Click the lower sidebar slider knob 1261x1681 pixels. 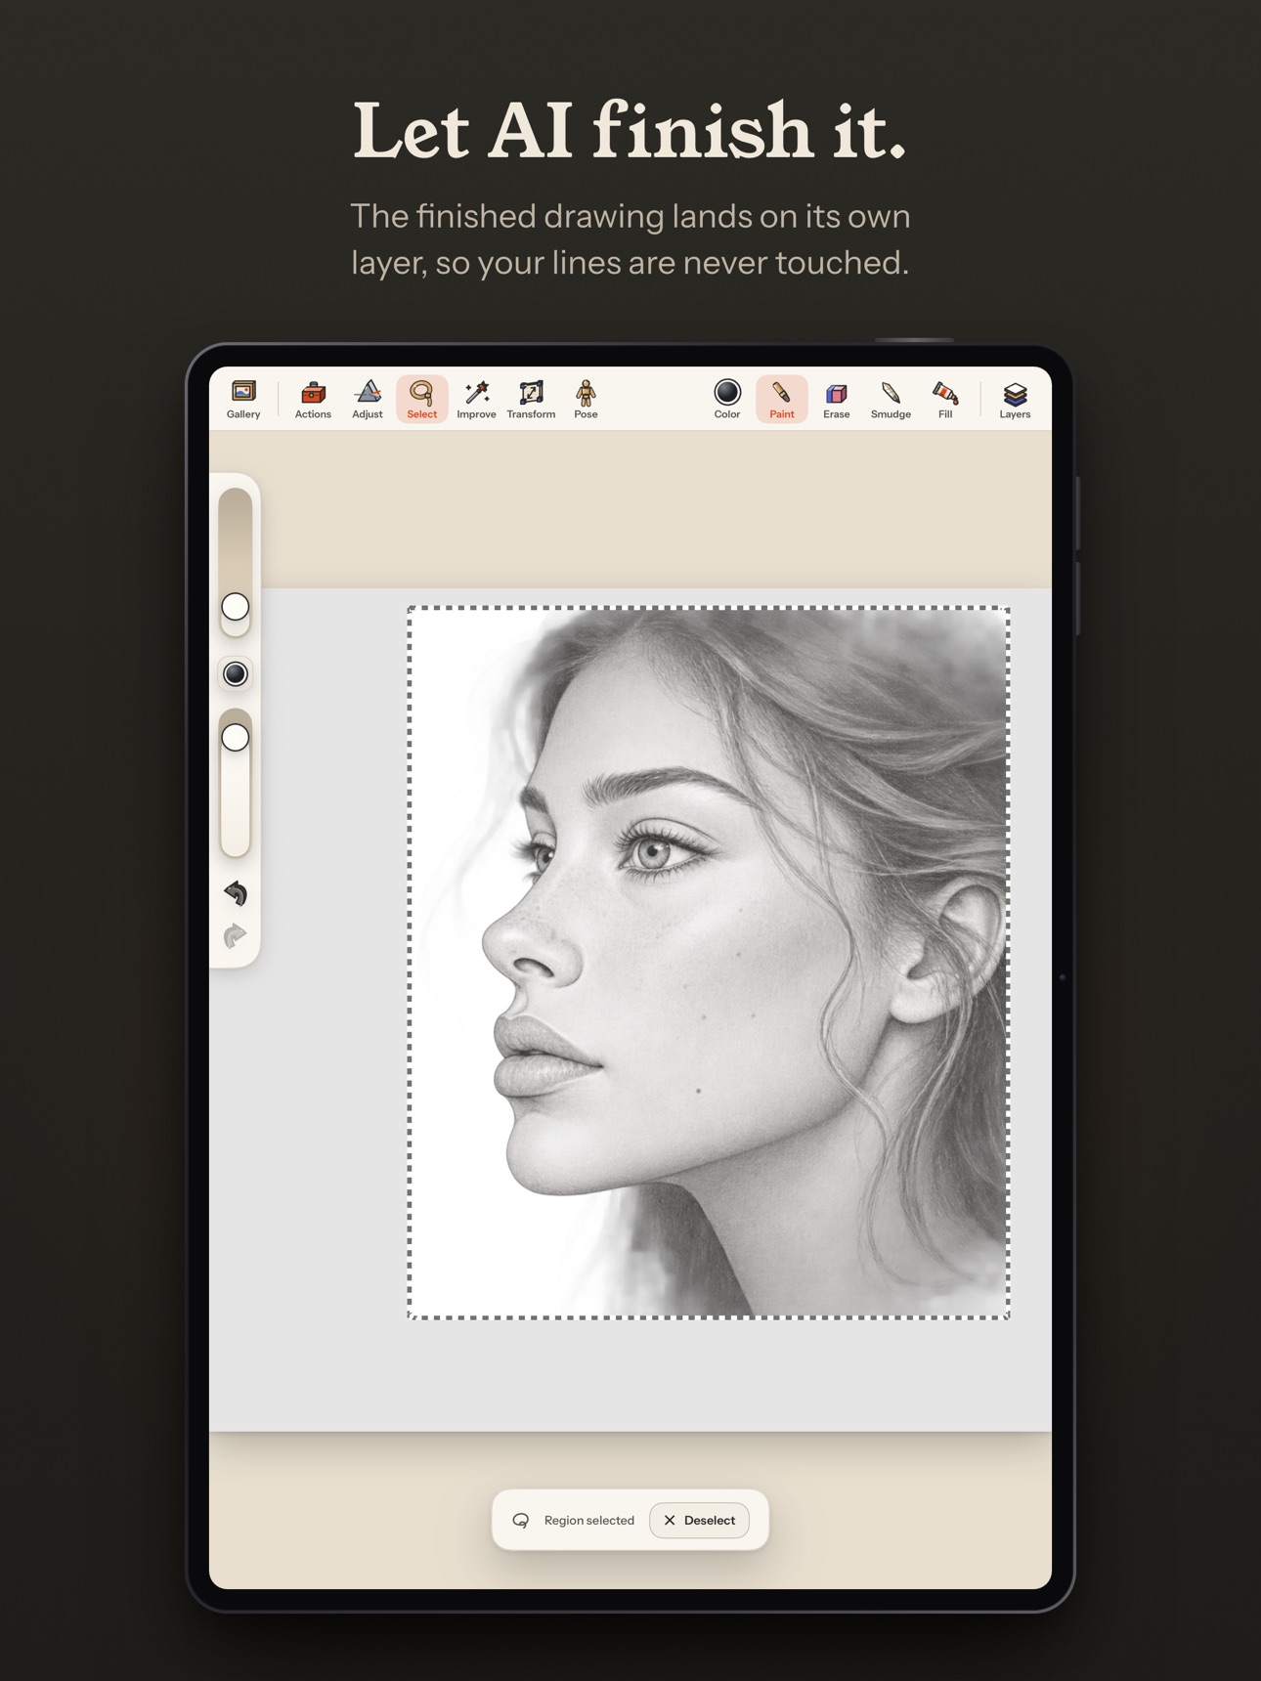pos(236,738)
